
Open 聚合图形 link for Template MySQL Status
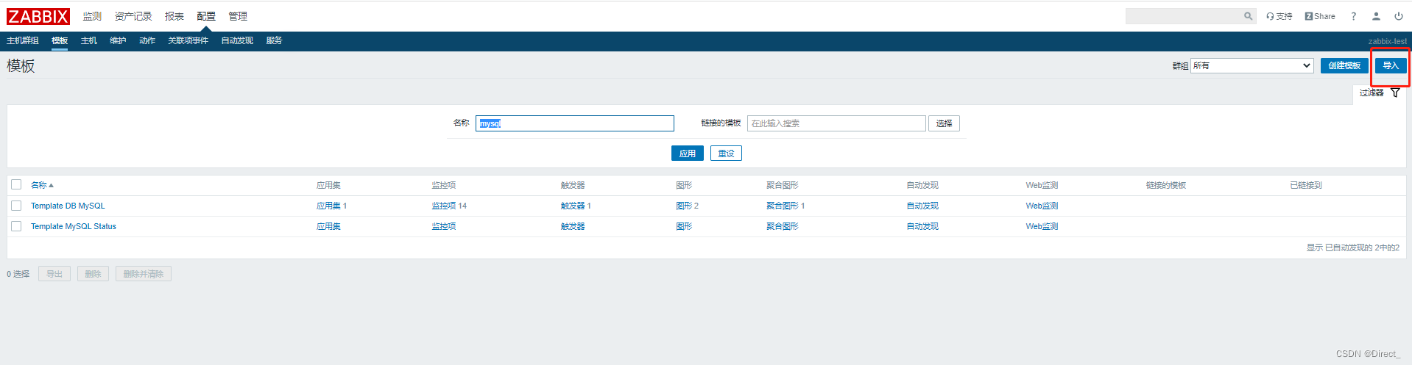pos(783,226)
